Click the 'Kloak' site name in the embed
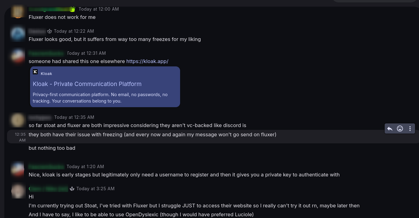 point(46,74)
